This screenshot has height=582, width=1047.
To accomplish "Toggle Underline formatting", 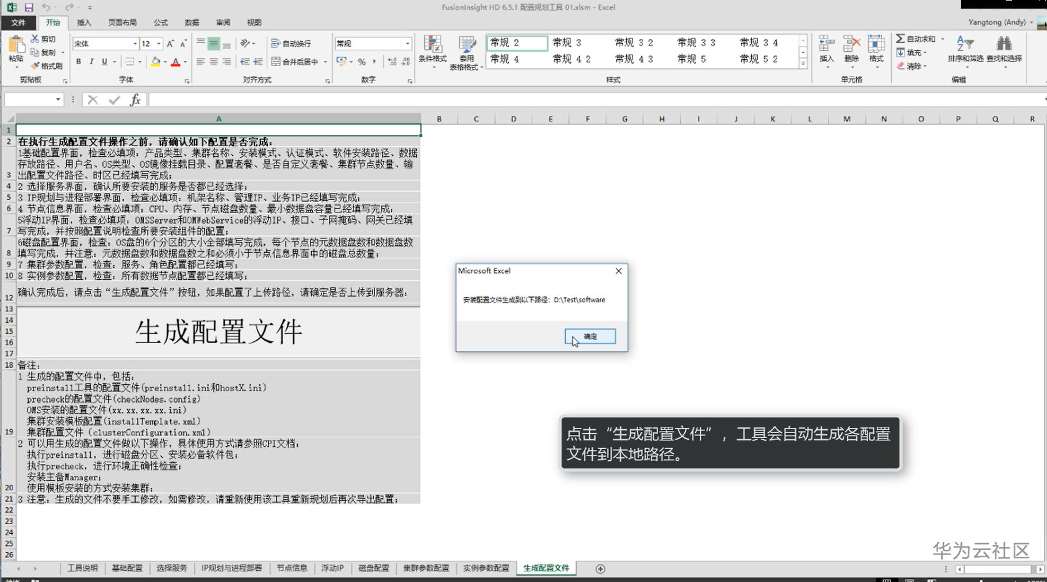I will click(x=105, y=61).
